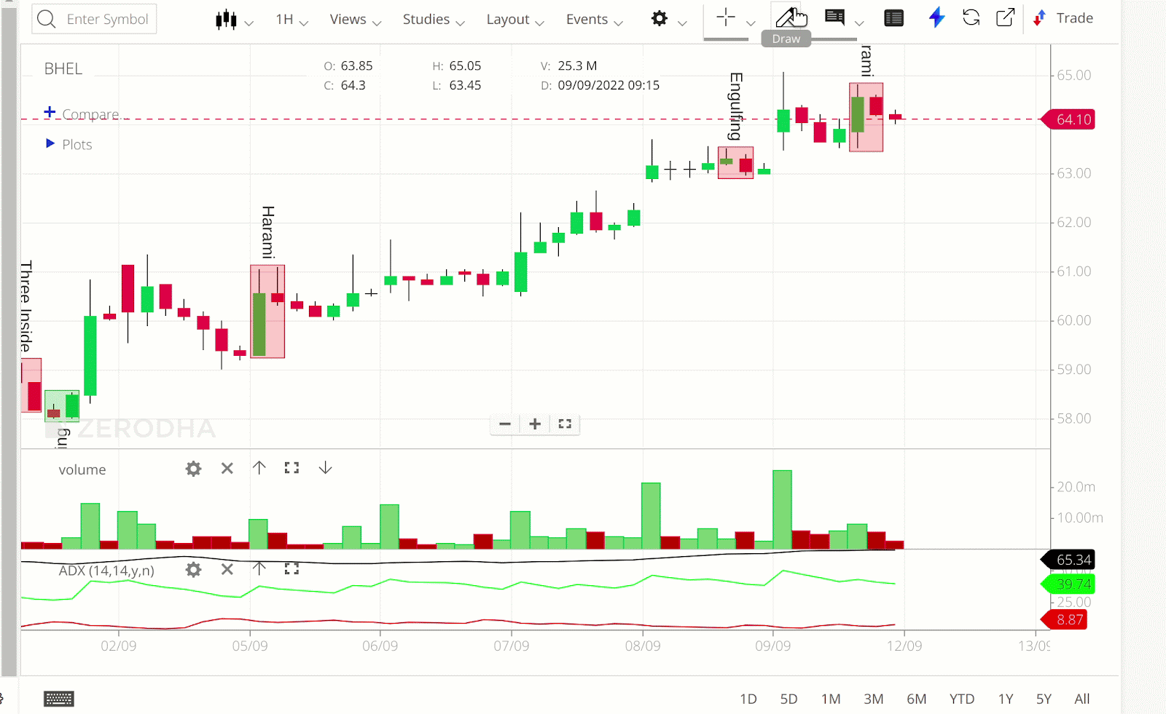
Task: Select the 5Y range
Action: [1044, 699]
